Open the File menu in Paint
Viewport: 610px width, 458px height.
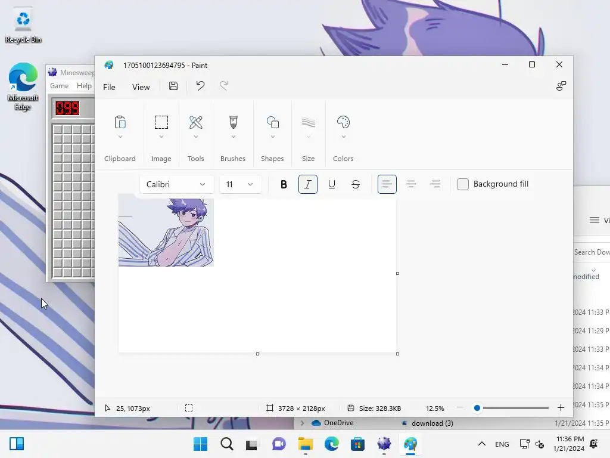(109, 87)
